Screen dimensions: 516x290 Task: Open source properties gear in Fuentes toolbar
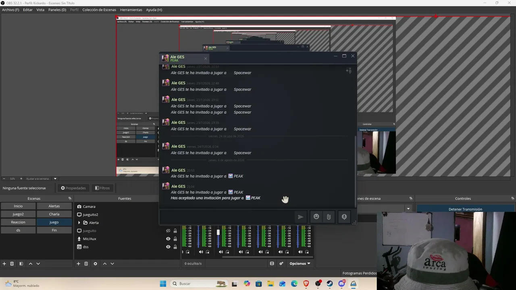[x=95, y=263]
